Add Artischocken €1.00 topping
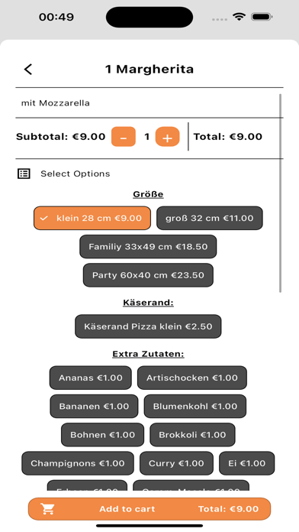The width and height of the screenshot is (299, 532). click(192, 378)
